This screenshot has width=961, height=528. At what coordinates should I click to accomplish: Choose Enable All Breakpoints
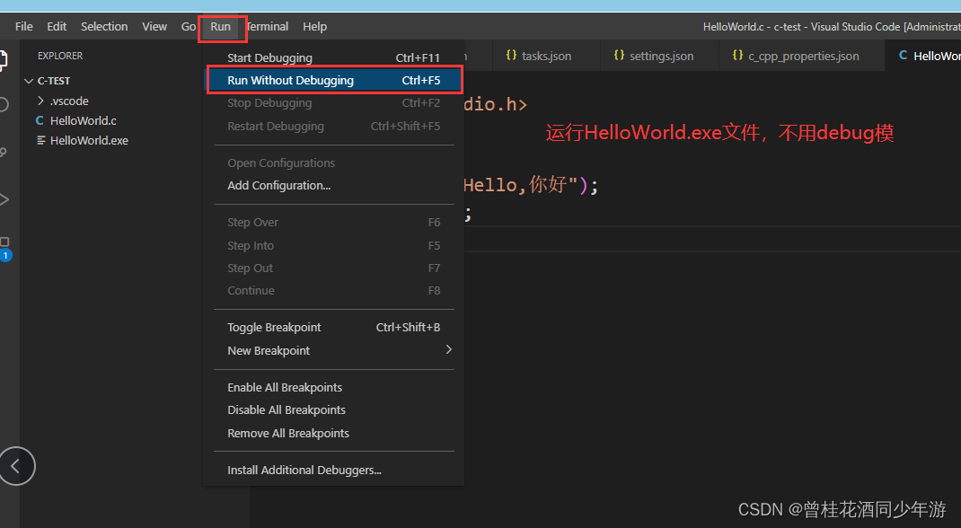pyautogui.click(x=333, y=387)
